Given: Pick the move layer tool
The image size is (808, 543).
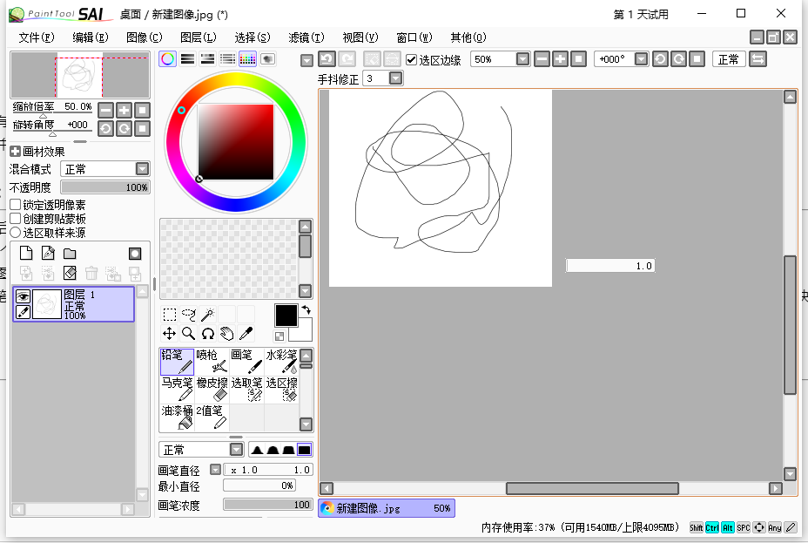Looking at the screenshot, I should point(170,334).
